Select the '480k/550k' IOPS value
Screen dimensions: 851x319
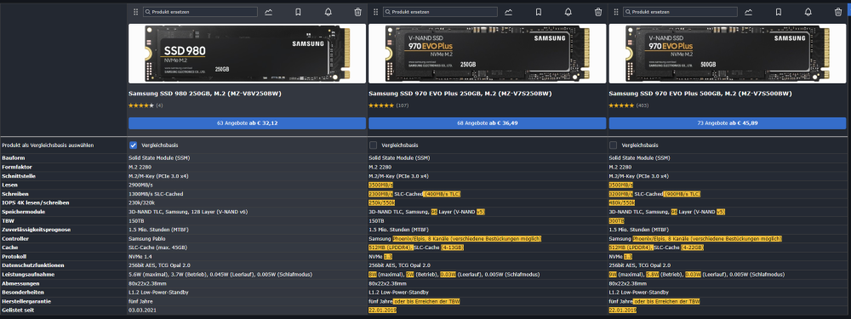(621, 203)
